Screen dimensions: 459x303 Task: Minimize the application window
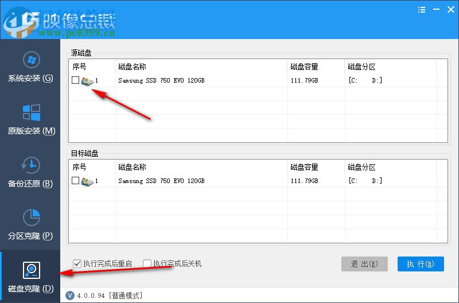pos(436,10)
